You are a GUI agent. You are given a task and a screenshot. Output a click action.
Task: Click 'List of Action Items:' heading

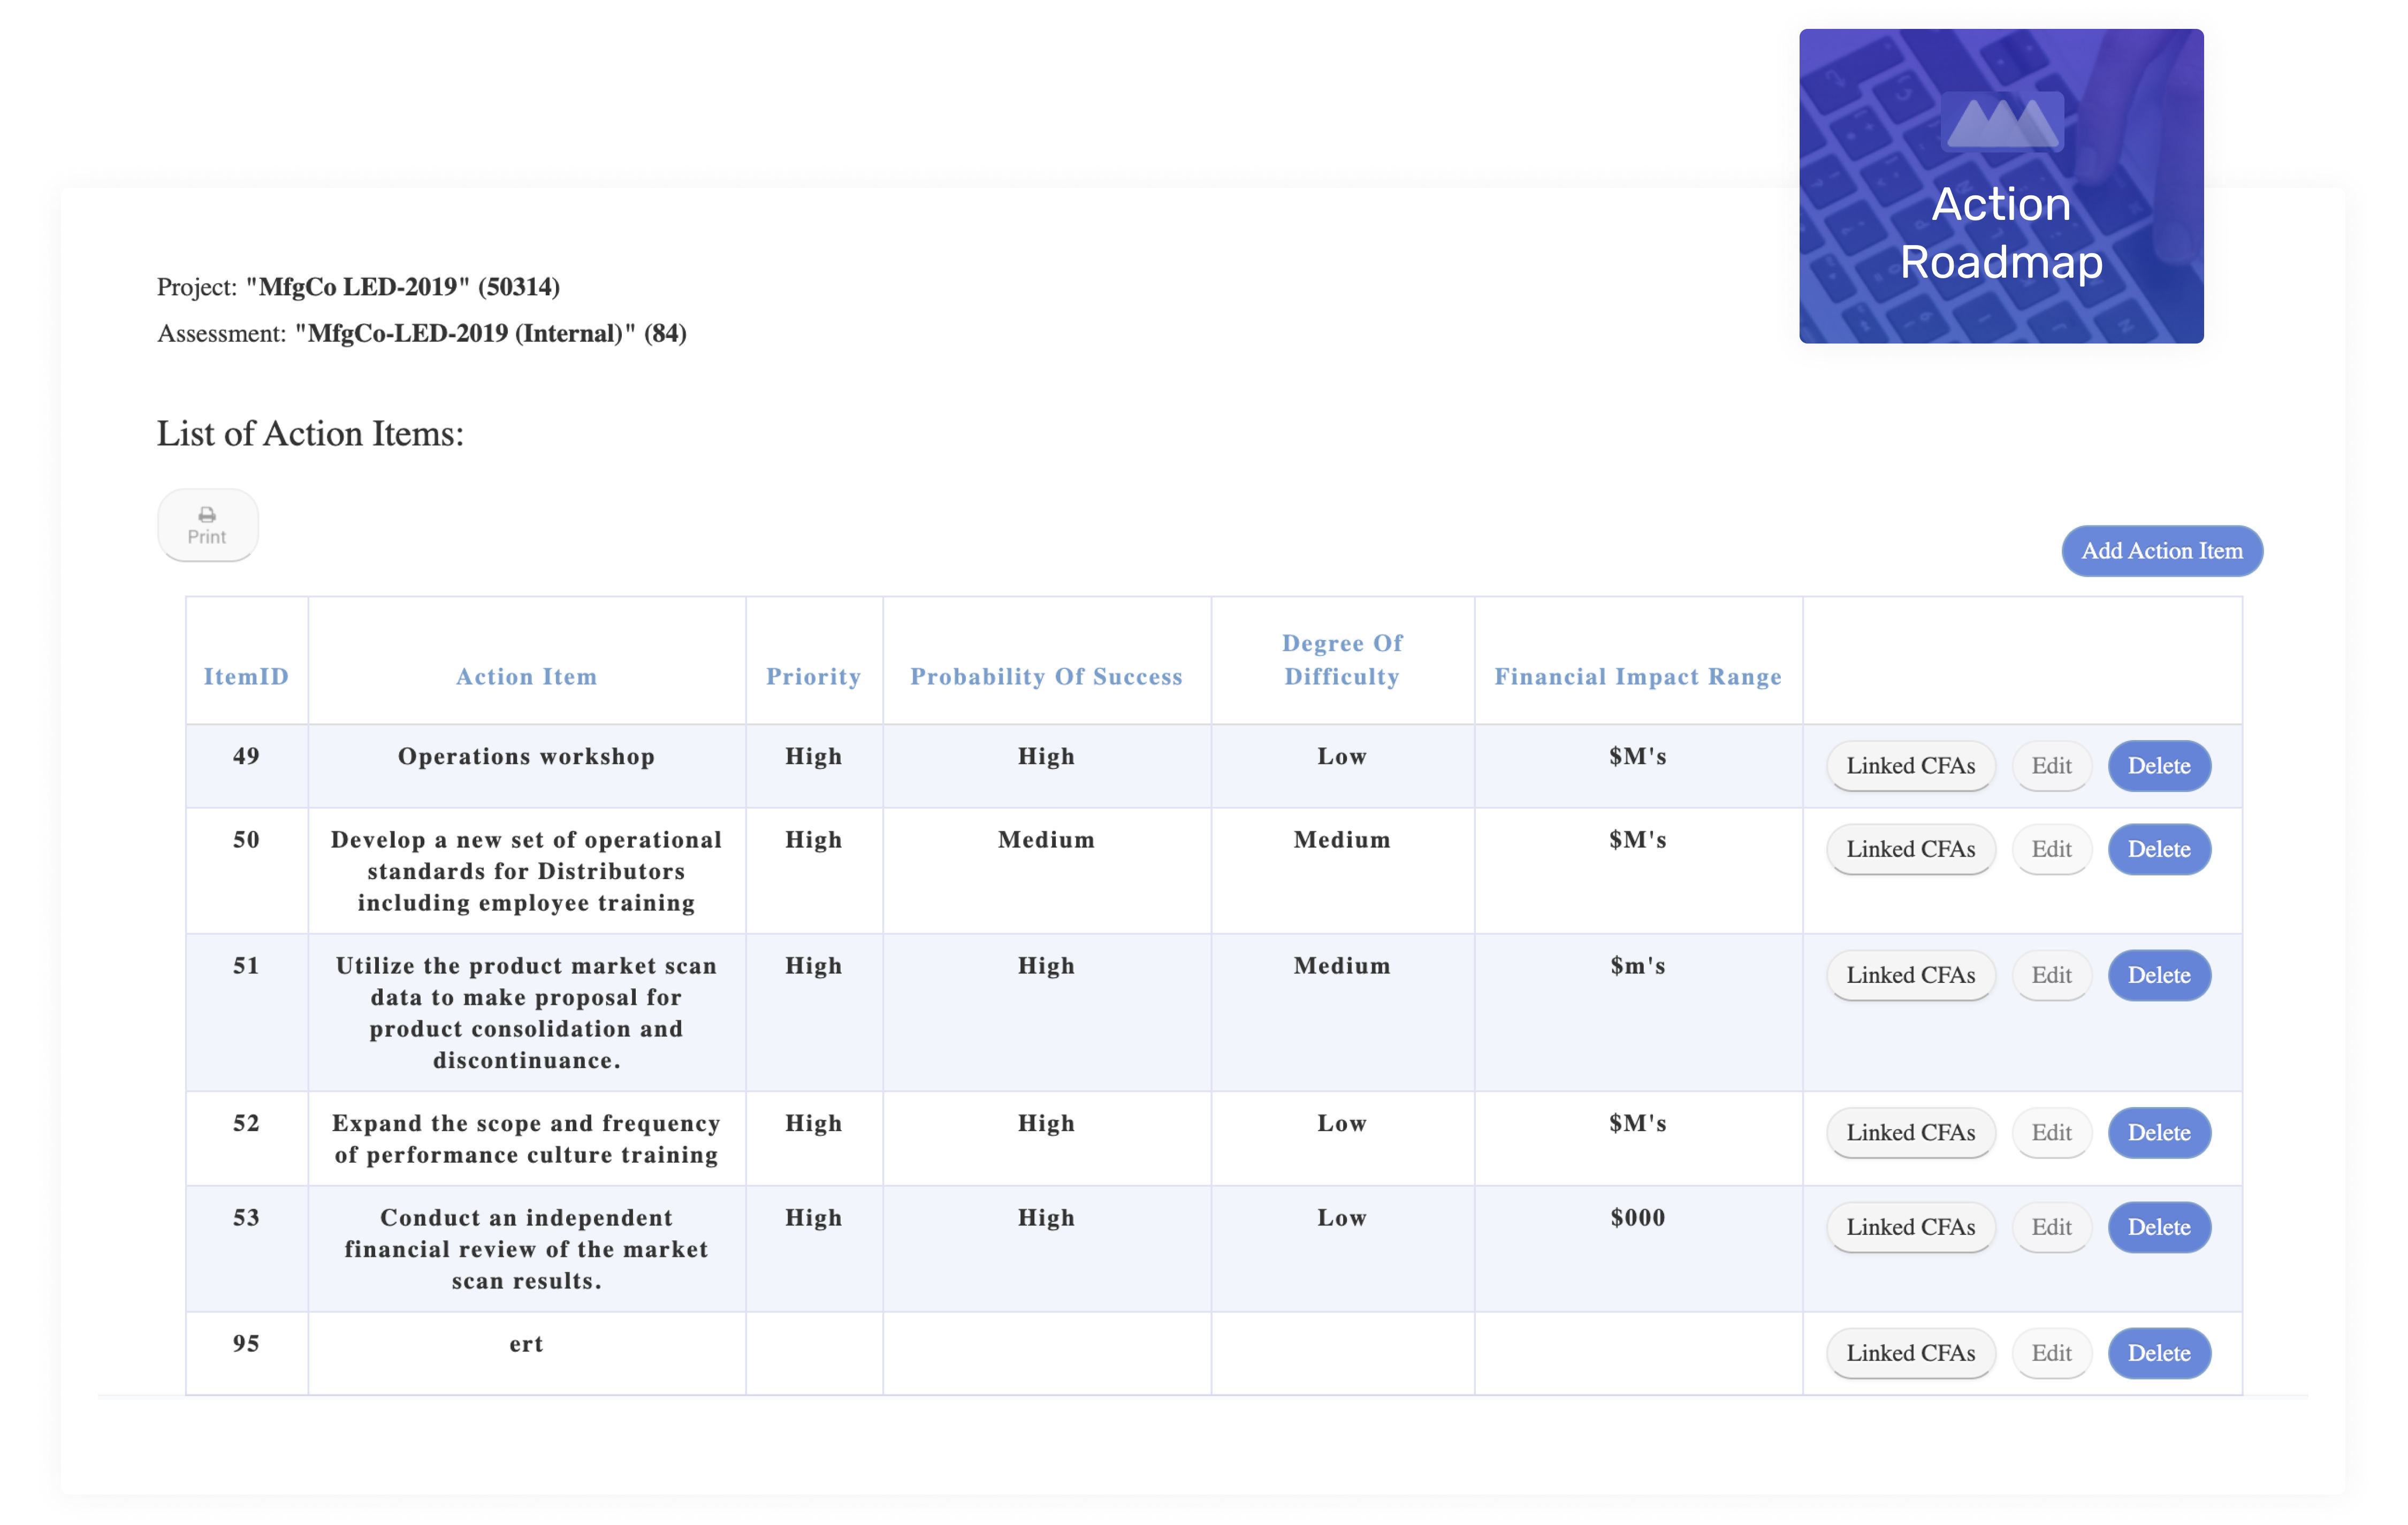[x=310, y=434]
